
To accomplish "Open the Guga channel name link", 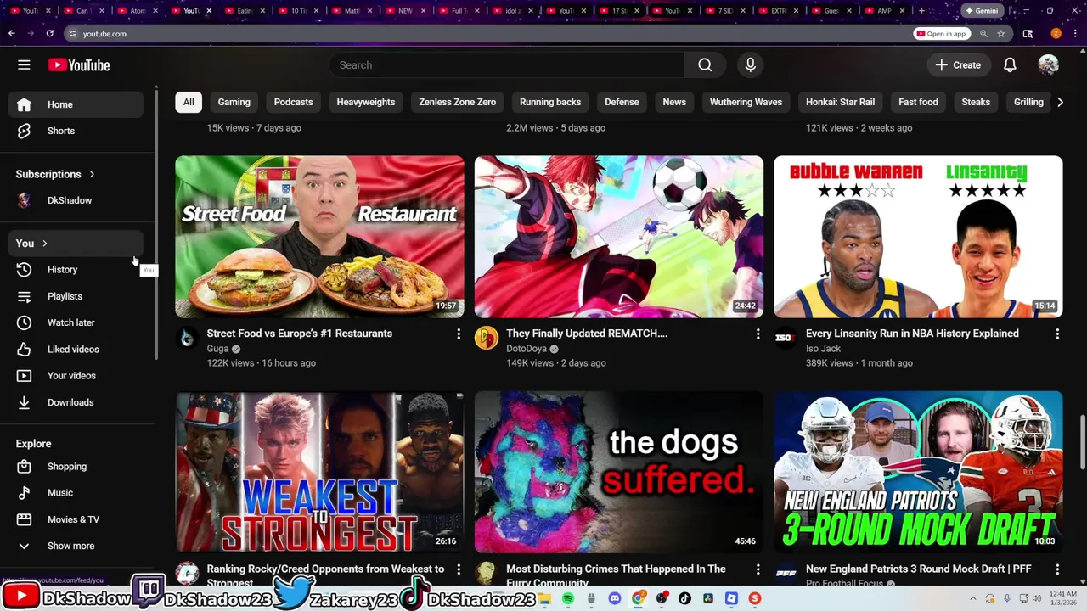I will (x=217, y=349).
